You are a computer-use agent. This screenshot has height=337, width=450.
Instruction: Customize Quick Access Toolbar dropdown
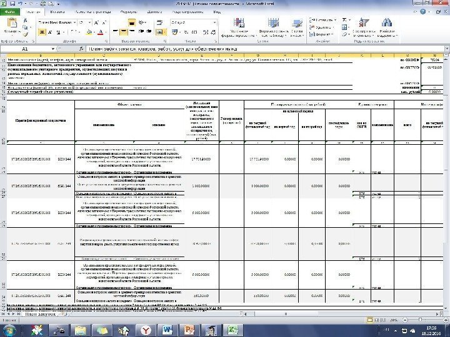(58, 4)
